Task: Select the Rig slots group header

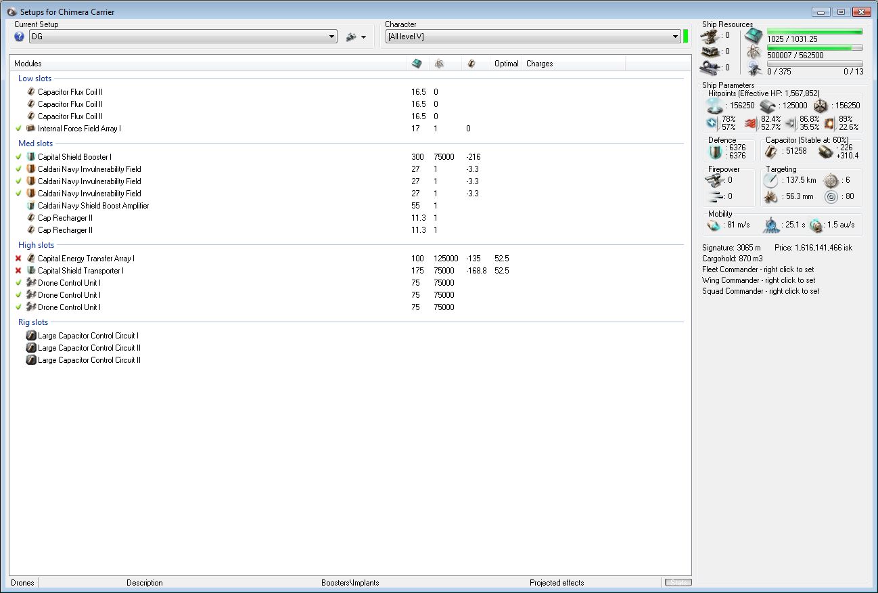Action: pyautogui.click(x=33, y=322)
